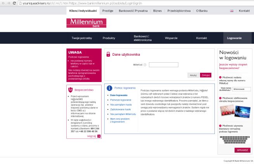
Task: Click the Dane użytkownika heading
Action: tap(126, 55)
